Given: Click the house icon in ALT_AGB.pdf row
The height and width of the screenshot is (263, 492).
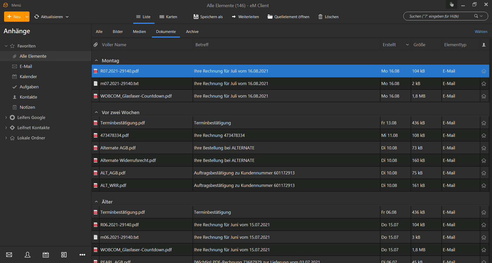Looking at the screenshot, I should [x=484, y=173].
